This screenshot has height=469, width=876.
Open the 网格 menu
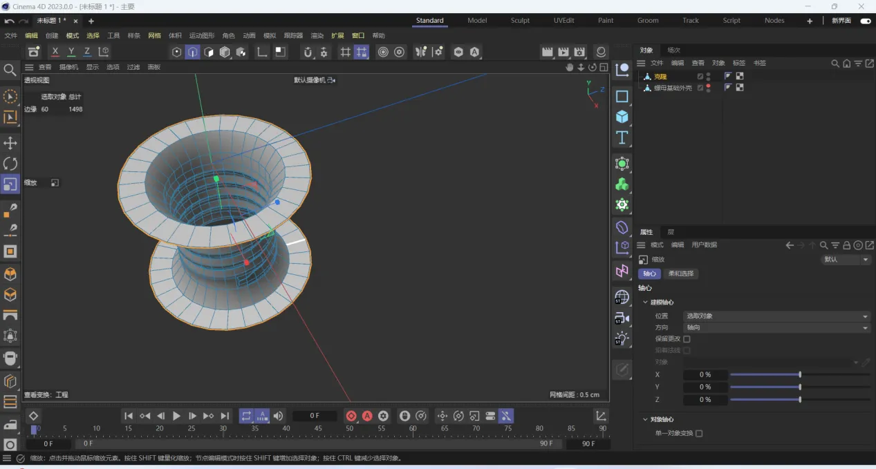click(154, 35)
